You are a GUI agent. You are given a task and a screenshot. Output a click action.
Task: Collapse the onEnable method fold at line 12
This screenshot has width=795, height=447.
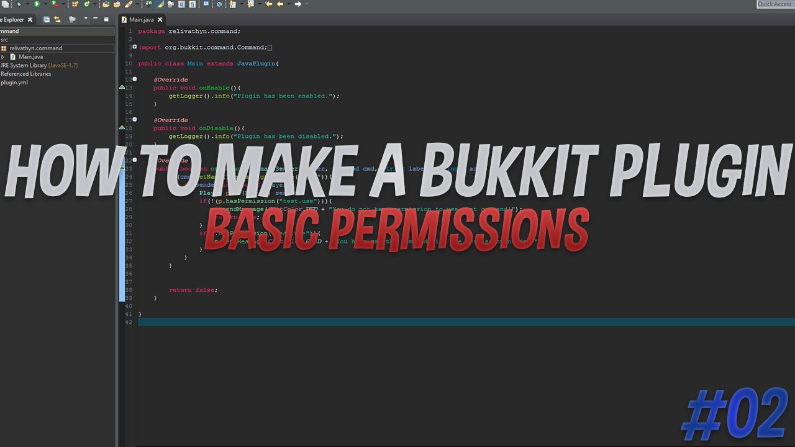tap(135, 79)
